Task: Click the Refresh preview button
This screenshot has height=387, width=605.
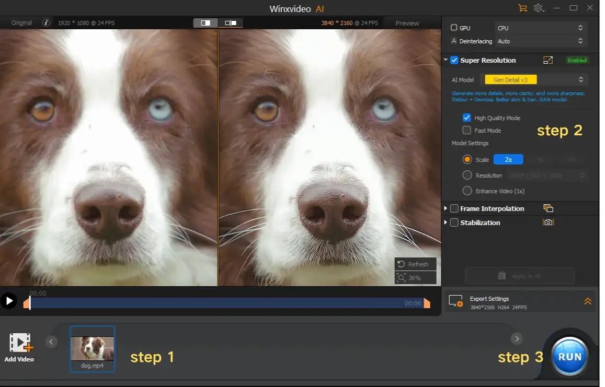Action: 415,264
